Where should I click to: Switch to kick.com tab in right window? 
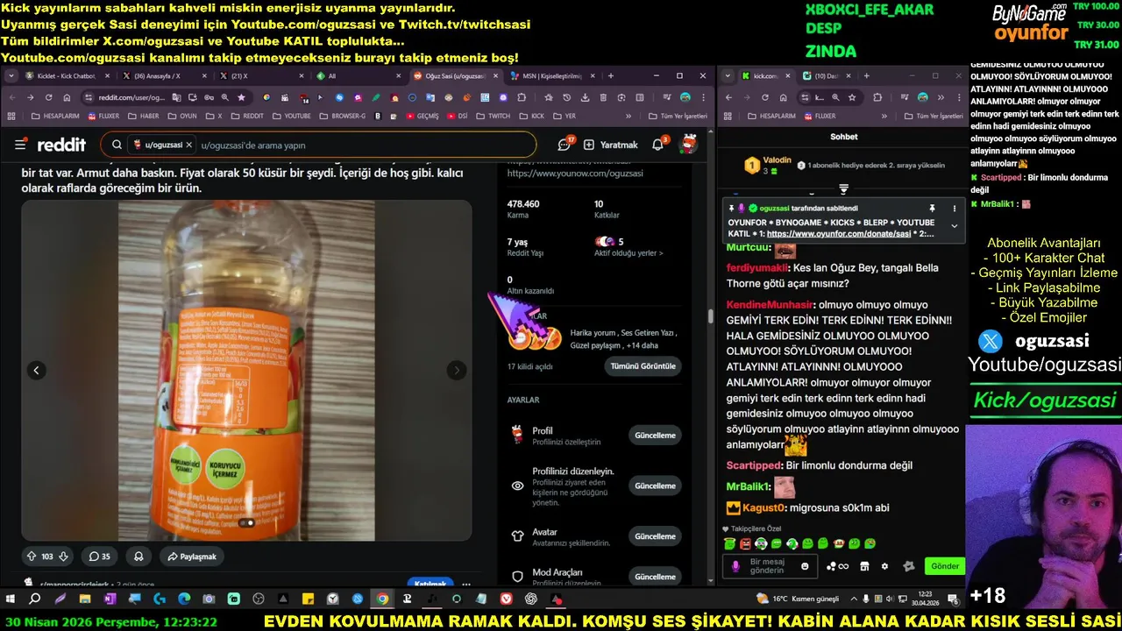tap(765, 76)
